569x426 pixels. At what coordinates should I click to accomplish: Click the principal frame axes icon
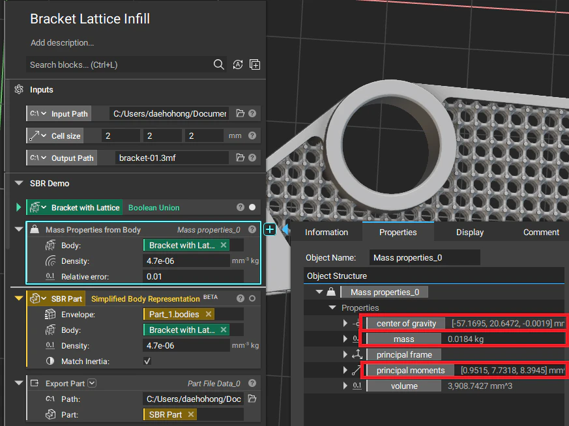coord(357,354)
